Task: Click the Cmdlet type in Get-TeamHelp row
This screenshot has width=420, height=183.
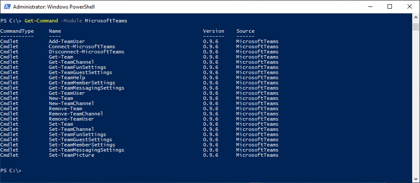Action: click(10, 78)
